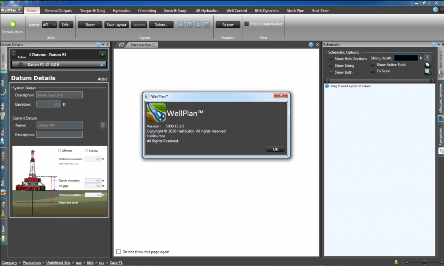Click the schematic zoom magnifier icon
This screenshot has height=266, width=444.
(428, 71)
